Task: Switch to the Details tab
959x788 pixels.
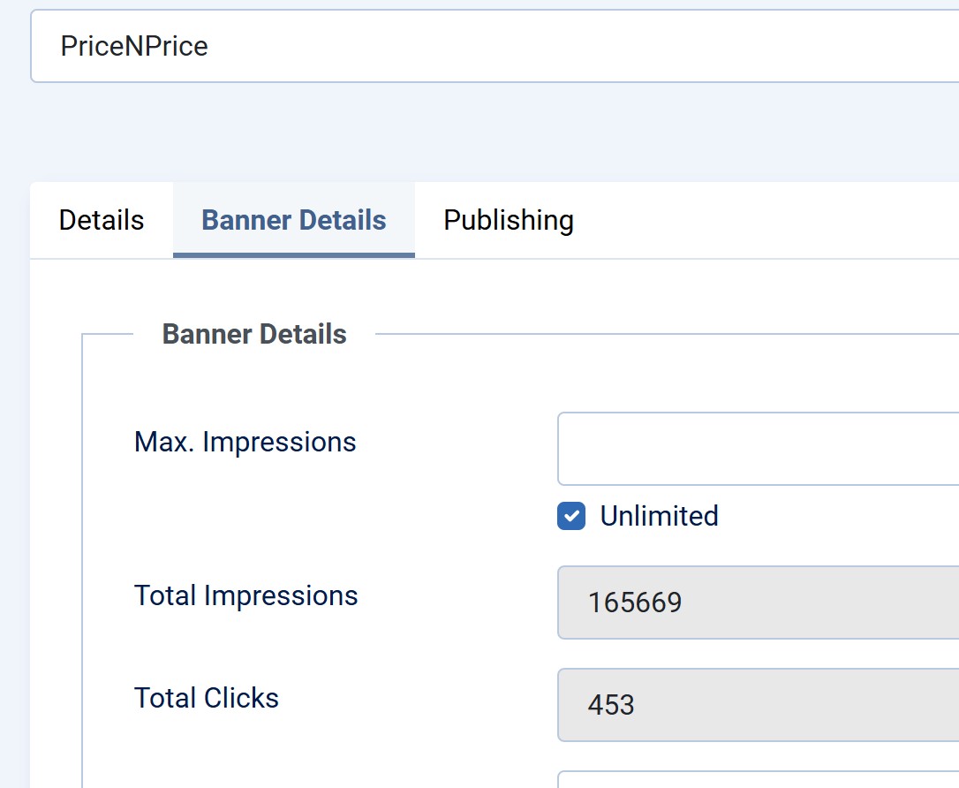Action: pos(101,220)
